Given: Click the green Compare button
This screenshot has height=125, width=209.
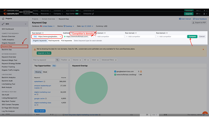Looking at the screenshot, I should pyautogui.click(x=192, y=37).
